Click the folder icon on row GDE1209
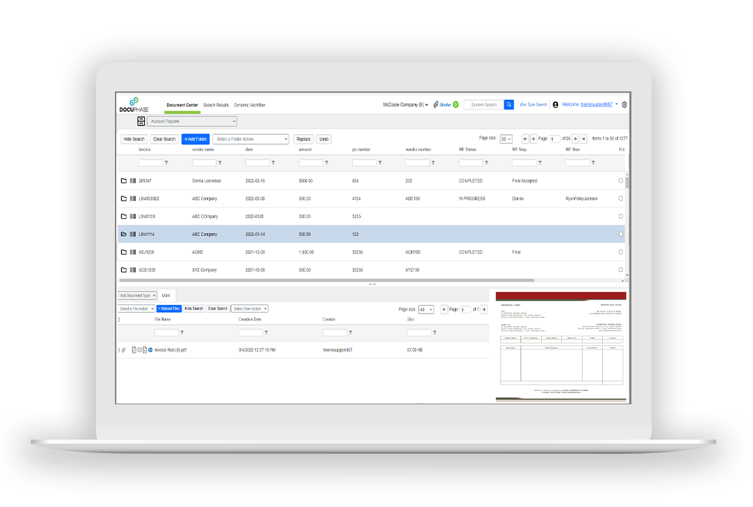Image resolution: width=753 pixels, height=507 pixels. coord(124,270)
